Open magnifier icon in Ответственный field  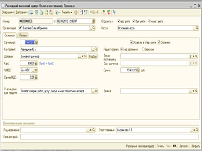point(197,130)
